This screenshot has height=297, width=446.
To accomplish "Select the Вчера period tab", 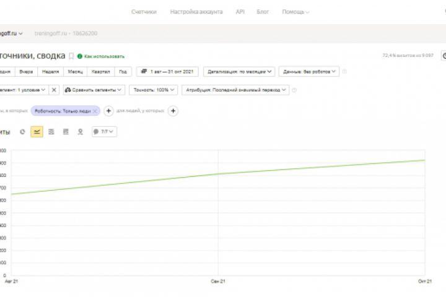I will tap(26, 72).
